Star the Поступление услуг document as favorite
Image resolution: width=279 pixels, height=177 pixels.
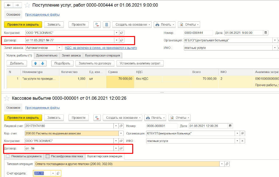pos(27,5)
